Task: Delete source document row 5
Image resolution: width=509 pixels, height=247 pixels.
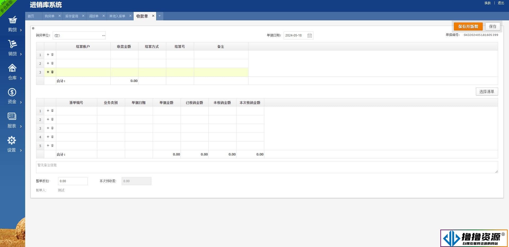Action: 52,145
